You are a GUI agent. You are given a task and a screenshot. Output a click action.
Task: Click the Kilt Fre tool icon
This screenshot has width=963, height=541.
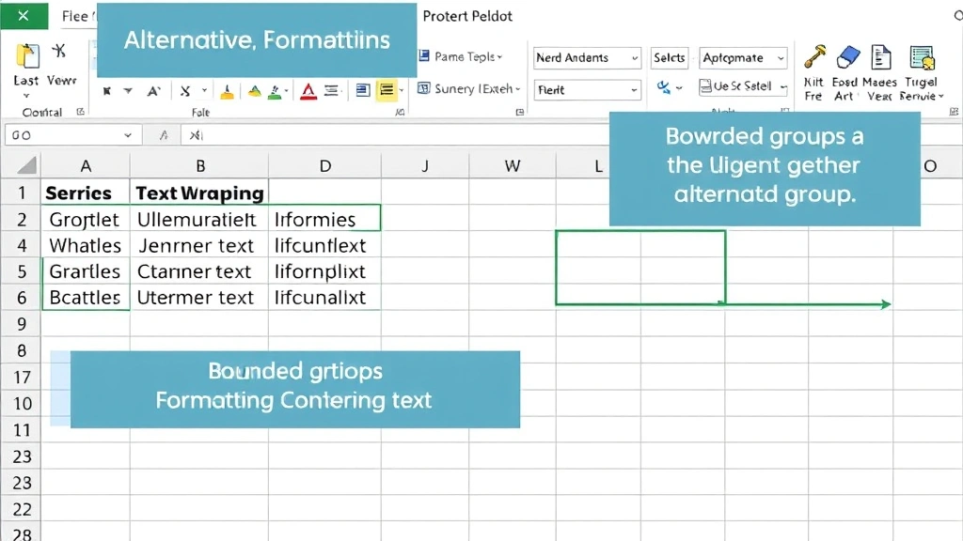(x=815, y=54)
